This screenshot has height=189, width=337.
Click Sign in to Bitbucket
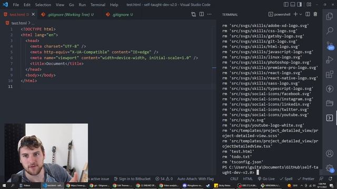pyautogui.click(x=132, y=178)
